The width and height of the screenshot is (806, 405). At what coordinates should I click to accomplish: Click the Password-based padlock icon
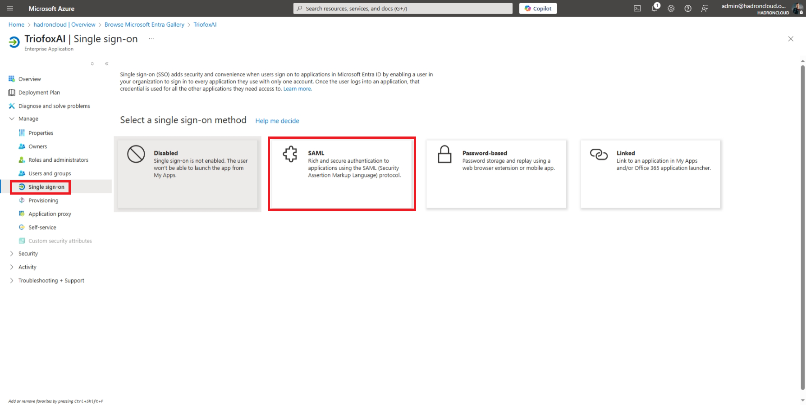coord(444,154)
